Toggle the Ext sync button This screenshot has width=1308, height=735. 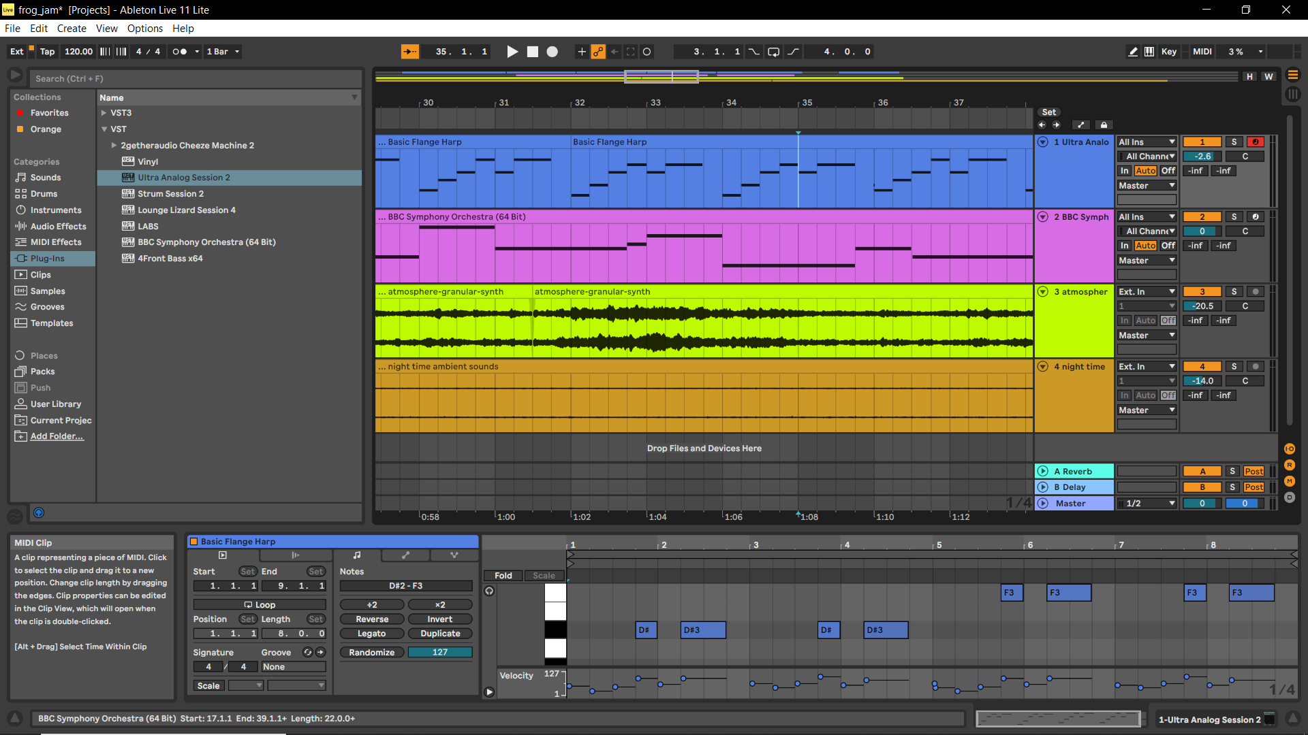coord(17,52)
